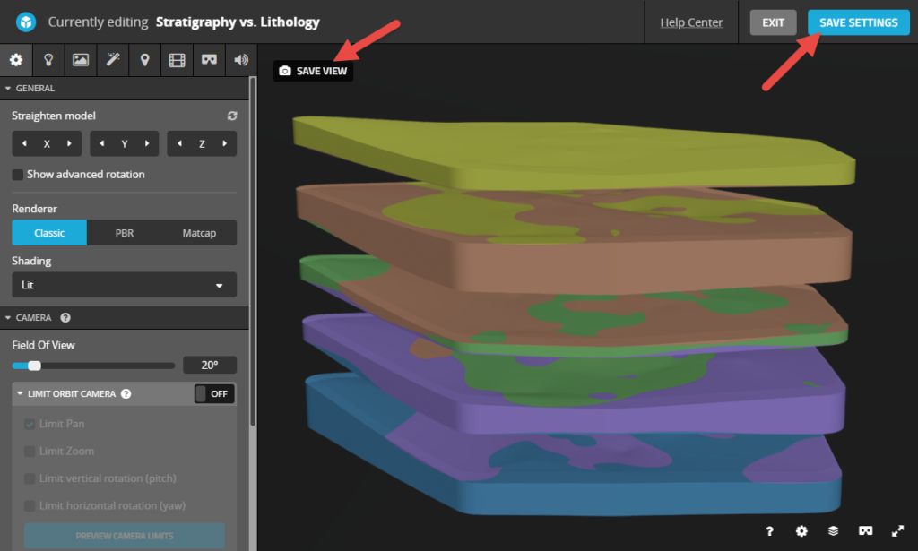Rotate model right on X axis

pyautogui.click(x=69, y=143)
